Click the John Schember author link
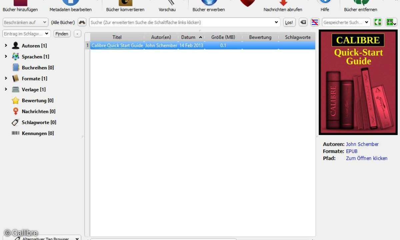This screenshot has width=400, height=240. [362, 144]
